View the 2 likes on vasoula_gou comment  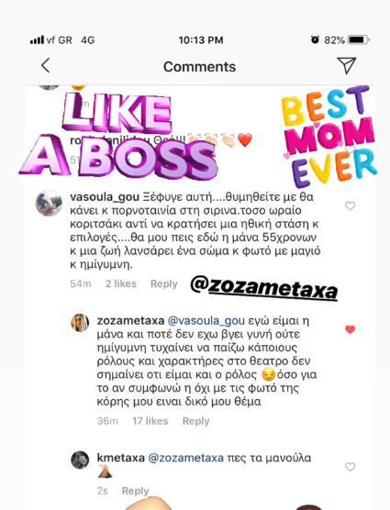[x=121, y=283]
